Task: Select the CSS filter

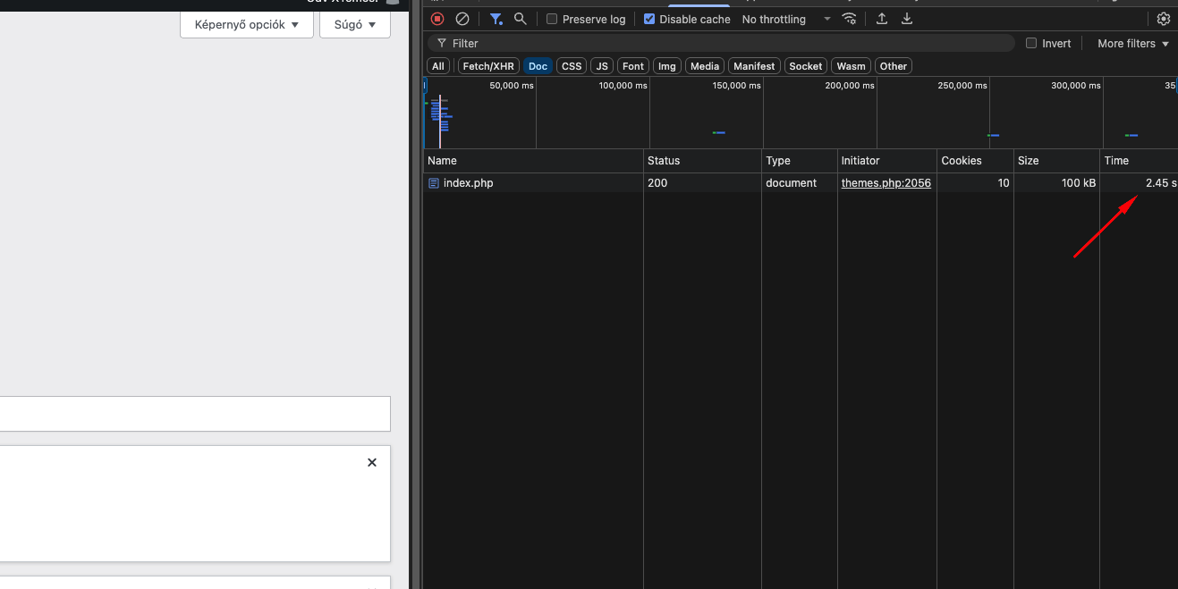Action: (x=572, y=66)
